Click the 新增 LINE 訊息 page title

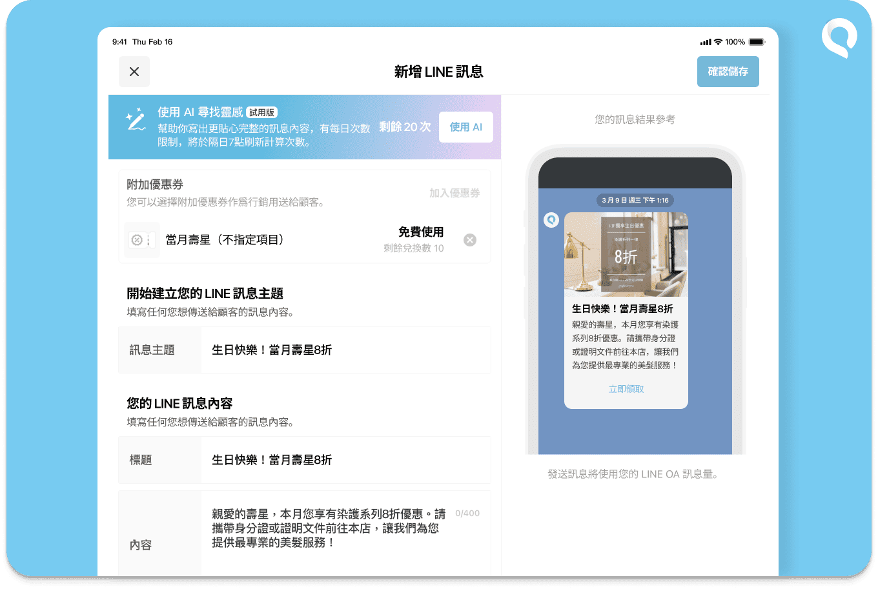439,72
